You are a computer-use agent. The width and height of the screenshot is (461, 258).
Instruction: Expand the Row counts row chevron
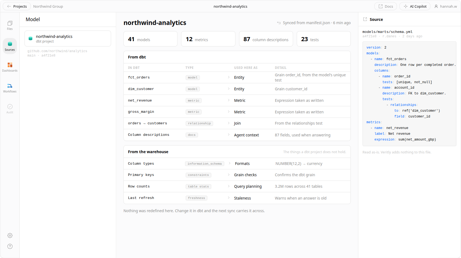pyautogui.click(x=229, y=186)
